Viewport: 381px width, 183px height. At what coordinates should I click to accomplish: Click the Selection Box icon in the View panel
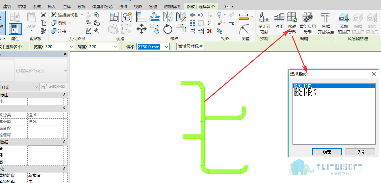tap(220, 31)
